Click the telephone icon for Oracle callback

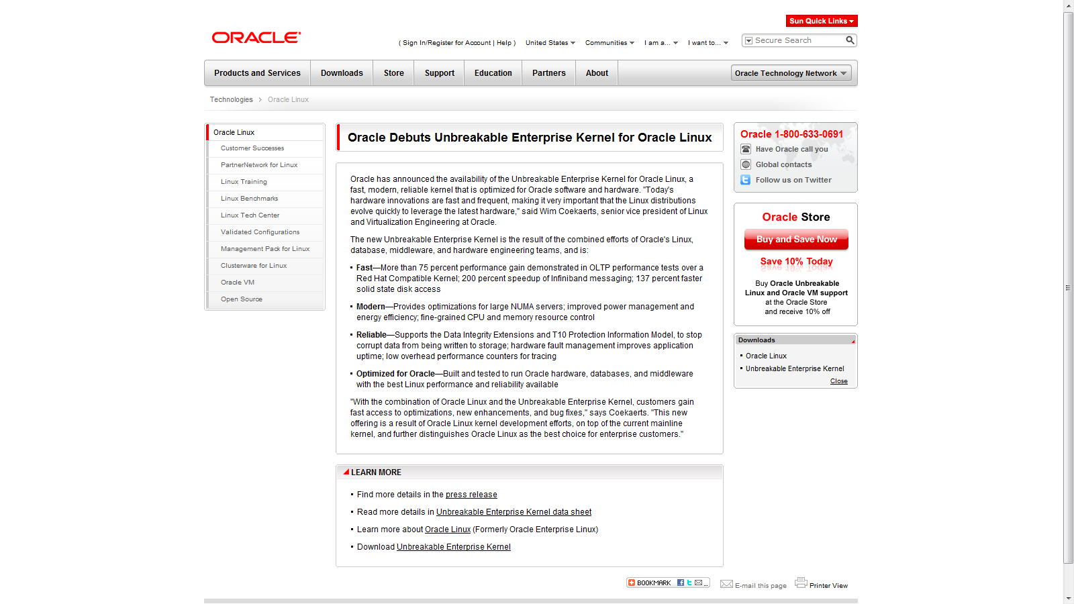(745, 149)
